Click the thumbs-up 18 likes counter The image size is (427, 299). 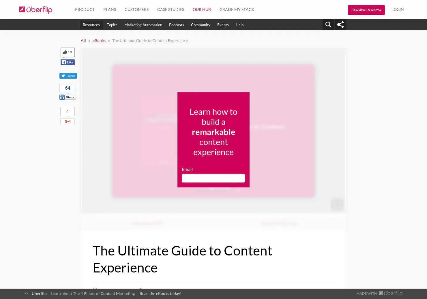tap(68, 52)
